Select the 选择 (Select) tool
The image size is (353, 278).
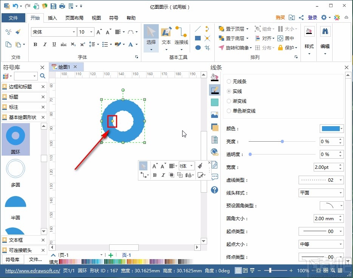point(151,38)
